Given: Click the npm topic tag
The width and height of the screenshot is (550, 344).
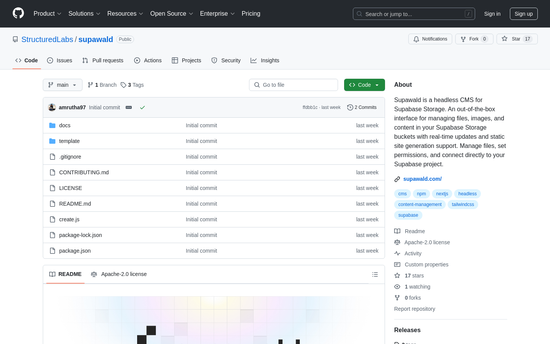Looking at the screenshot, I should [421, 194].
